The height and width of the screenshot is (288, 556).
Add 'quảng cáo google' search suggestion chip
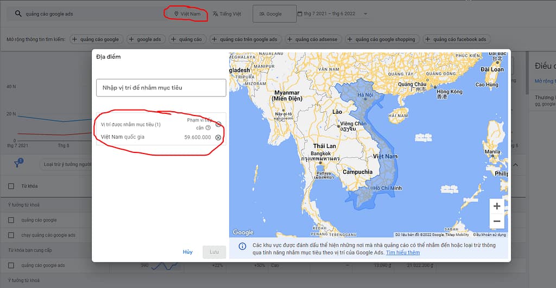point(97,39)
